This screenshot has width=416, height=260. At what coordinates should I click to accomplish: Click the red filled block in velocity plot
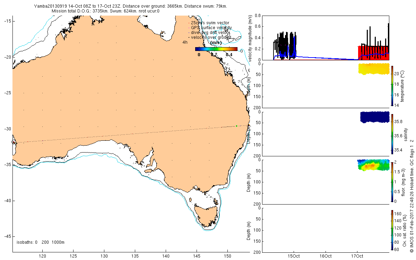coord(373,53)
